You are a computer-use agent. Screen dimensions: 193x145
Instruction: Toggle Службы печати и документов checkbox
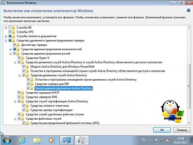(x=10, y=36)
